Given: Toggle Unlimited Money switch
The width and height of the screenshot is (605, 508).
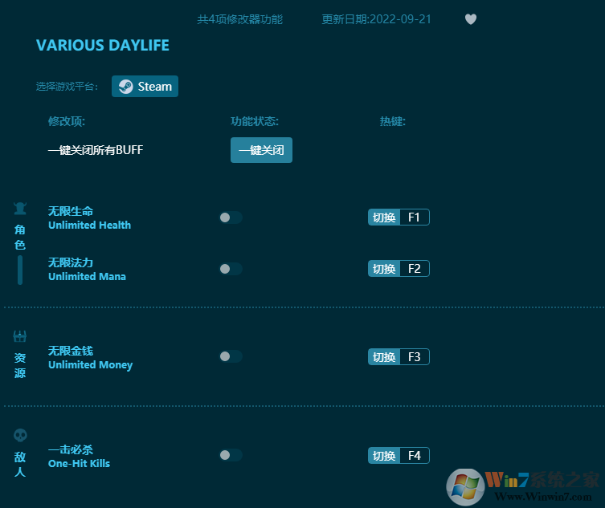Looking at the screenshot, I should pos(231,356).
